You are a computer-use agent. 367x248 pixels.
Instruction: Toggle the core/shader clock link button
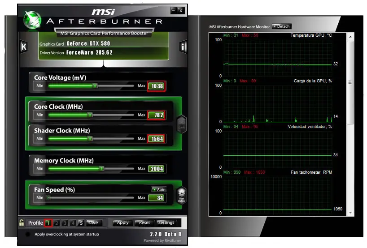coord(182,124)
